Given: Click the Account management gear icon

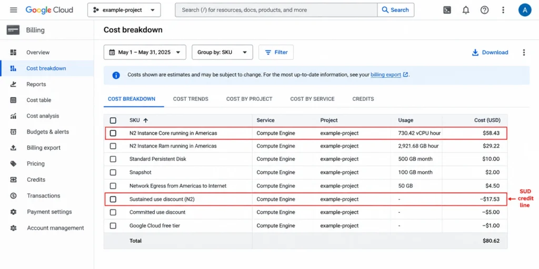Looking at the screenshot, I should [x=13, y=228].
